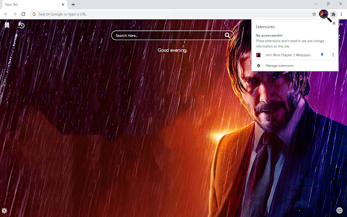Open the settings gear at the page bottom
347x217 pixels.
pyautogui.click(x=4, y=210)
